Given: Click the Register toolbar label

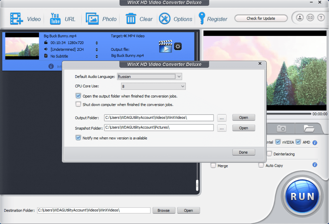Looking at the screenshot, I should point(217,19).
